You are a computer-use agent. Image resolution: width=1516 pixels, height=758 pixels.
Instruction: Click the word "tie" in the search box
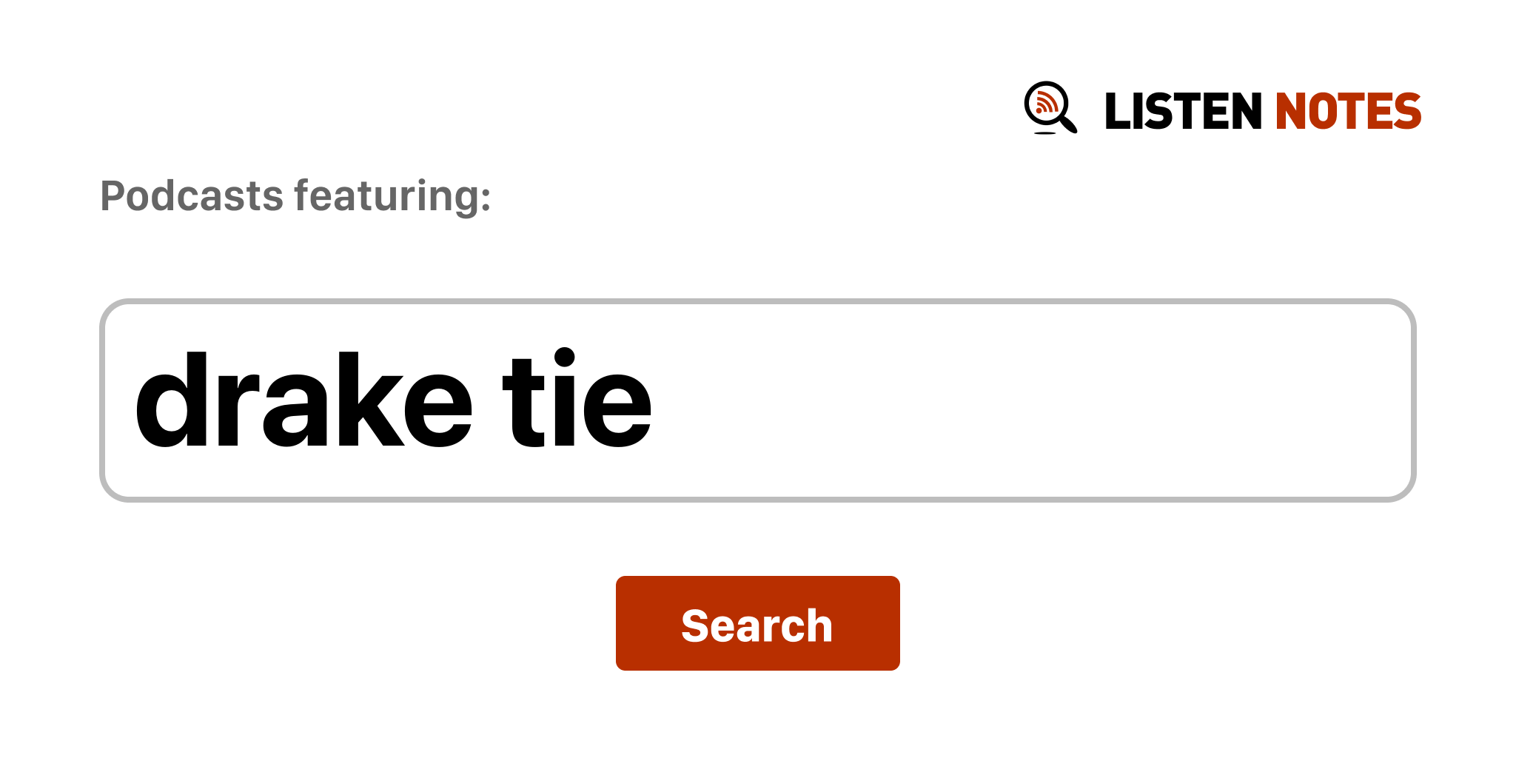pos(577,400)
